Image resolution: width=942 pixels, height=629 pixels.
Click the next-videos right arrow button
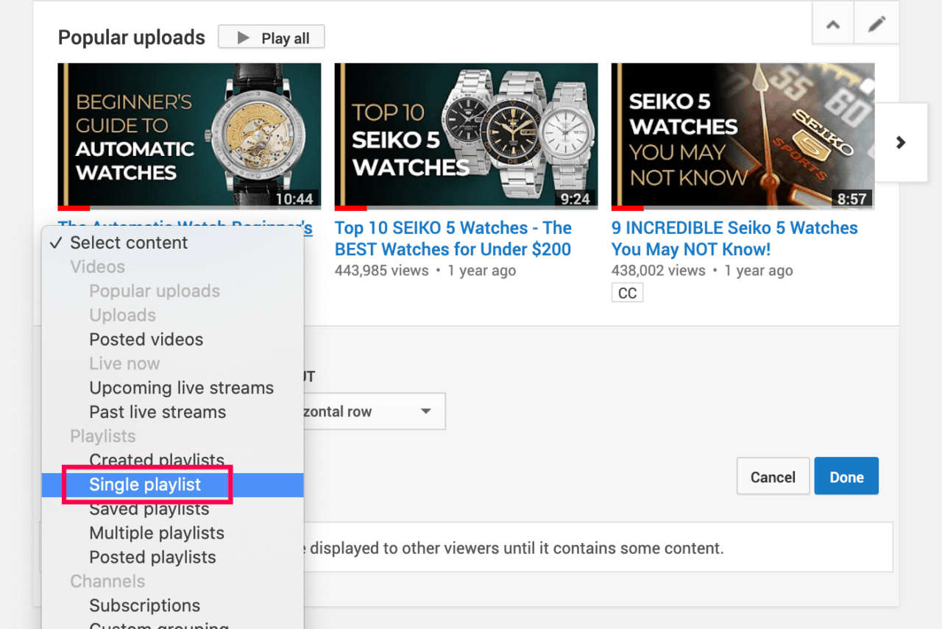901,143
